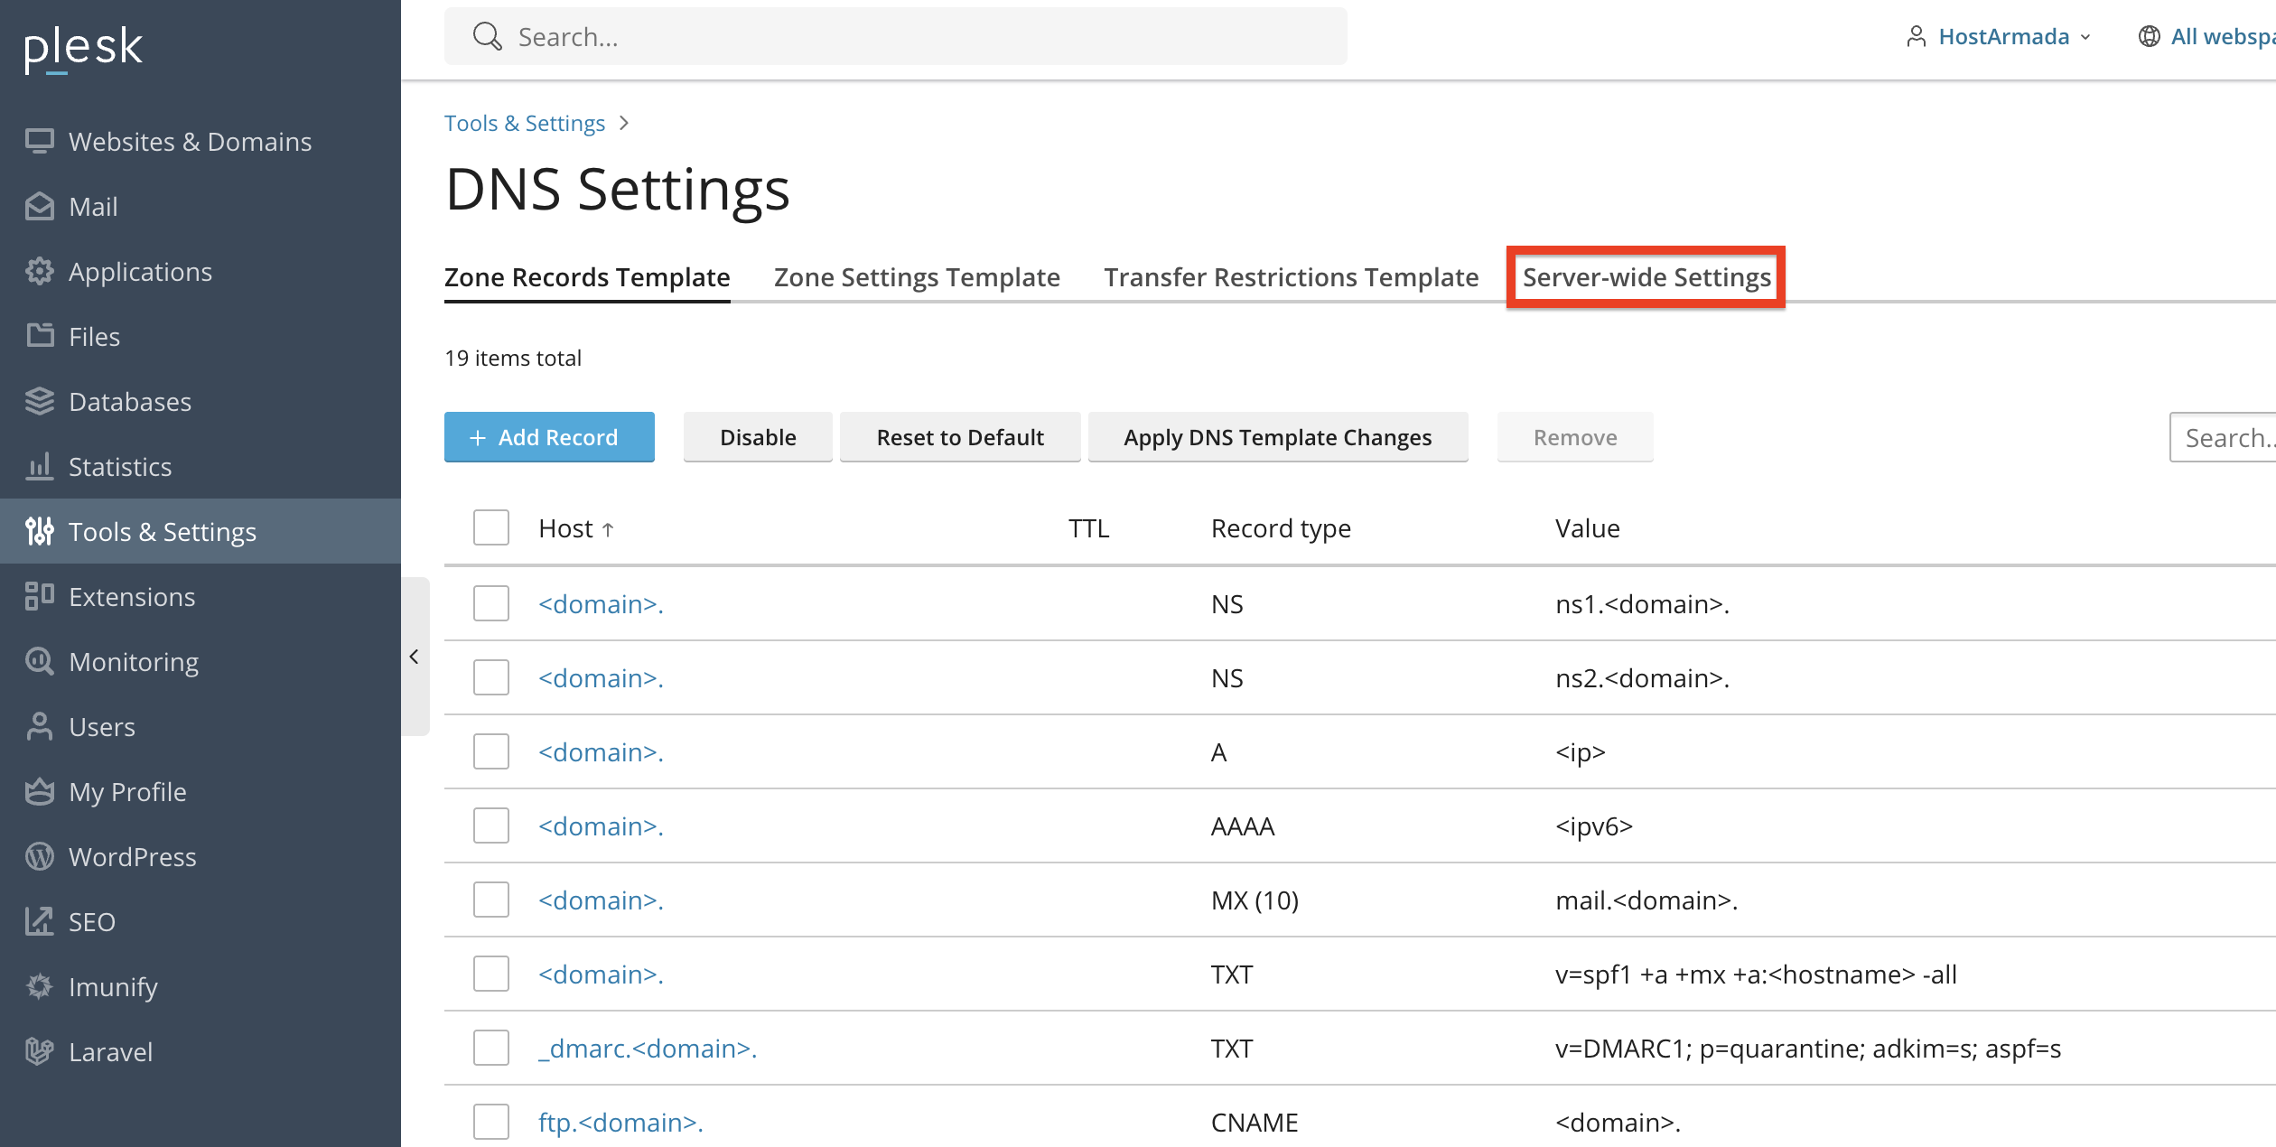
Task: Click the Disable button
Action: coord(758,437)
